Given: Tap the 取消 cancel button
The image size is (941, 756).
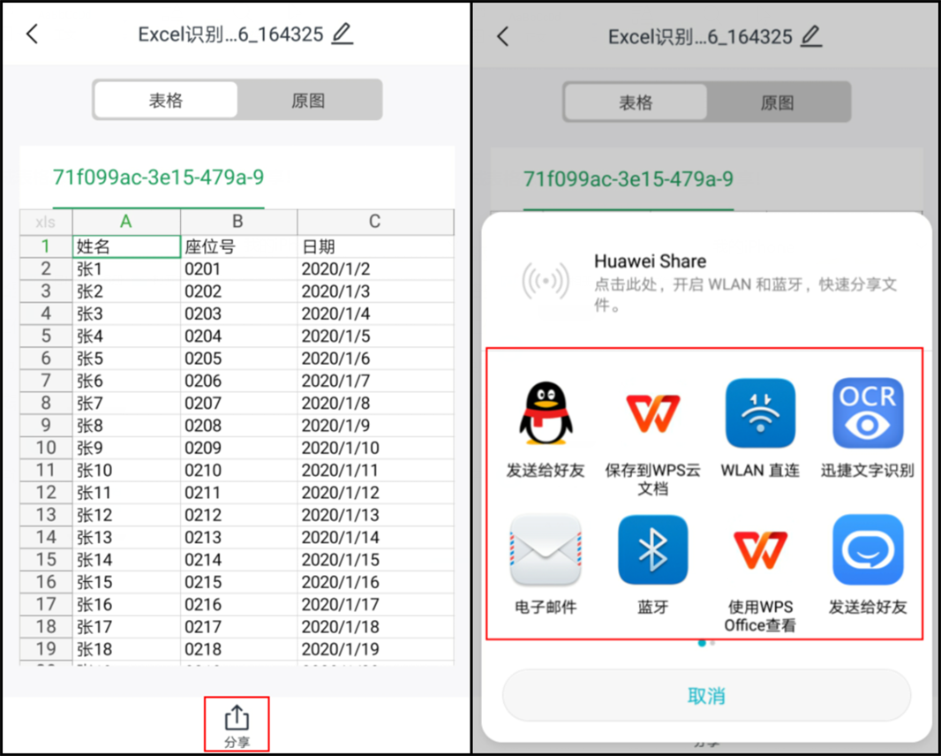Looking at the screenshot, I should pos(706,695).
